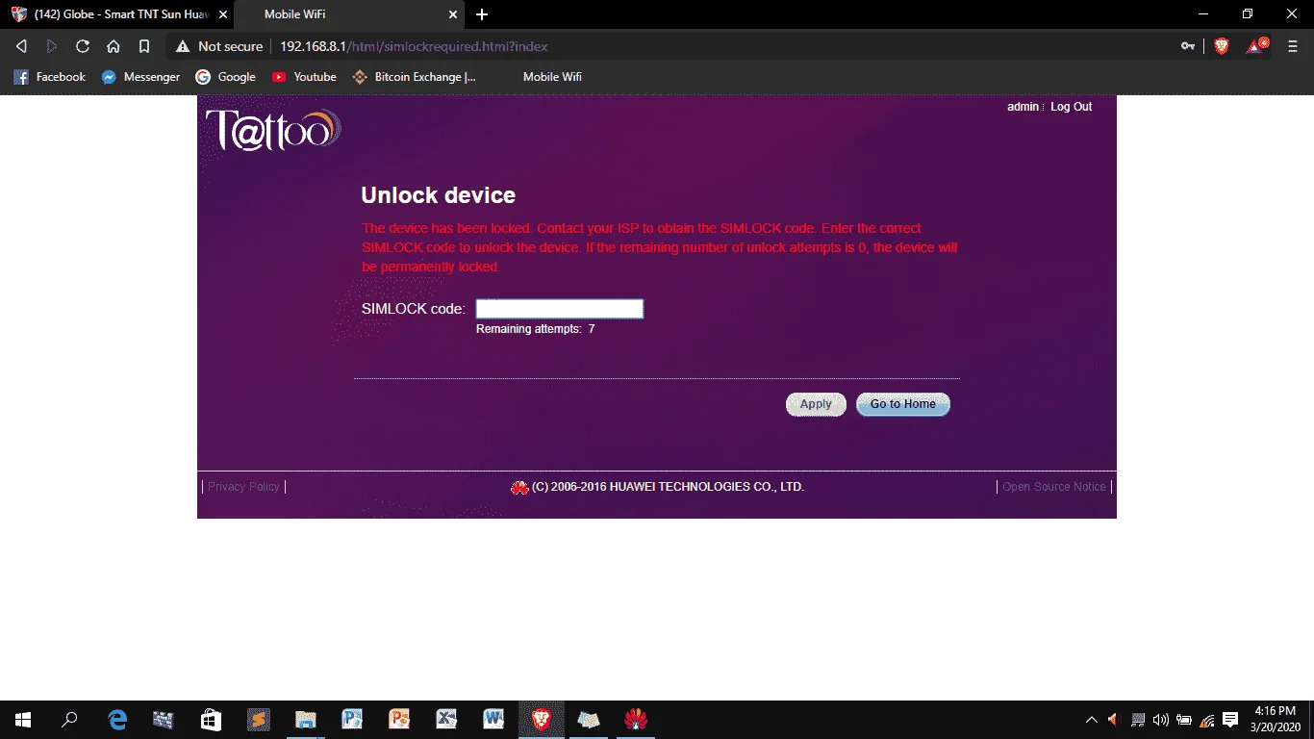1314x739 pixels.
Task: Launch Microsoft Edge from the taskbar
Action: 117,720
